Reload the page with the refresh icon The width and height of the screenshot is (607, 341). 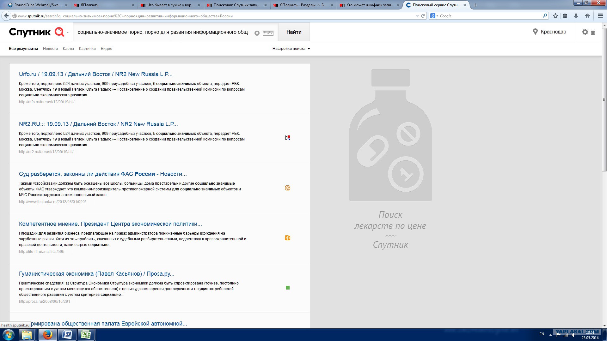(x=423, y=16)
